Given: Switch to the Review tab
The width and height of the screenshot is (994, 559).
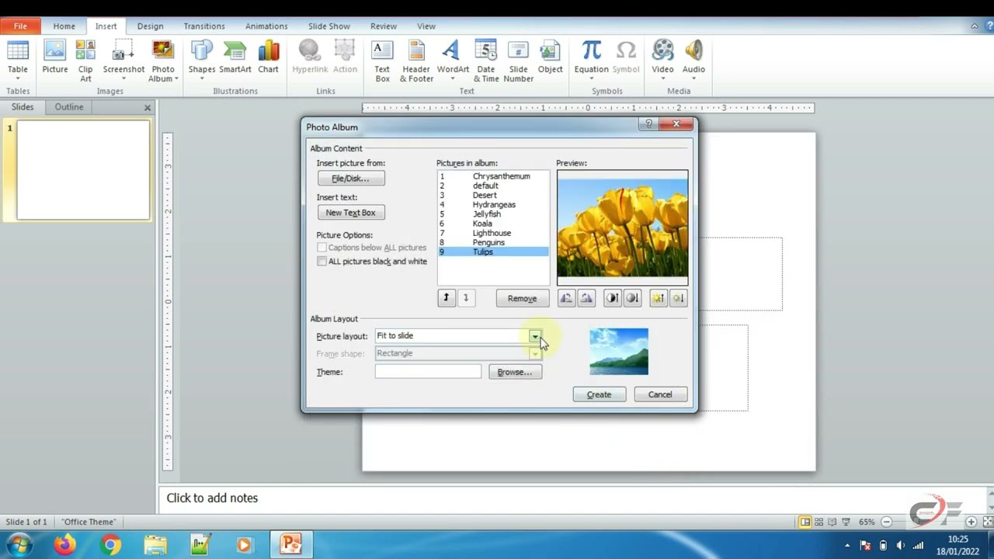Looking at the screenshot, I should pyautogui.click(x=384, y=26).
